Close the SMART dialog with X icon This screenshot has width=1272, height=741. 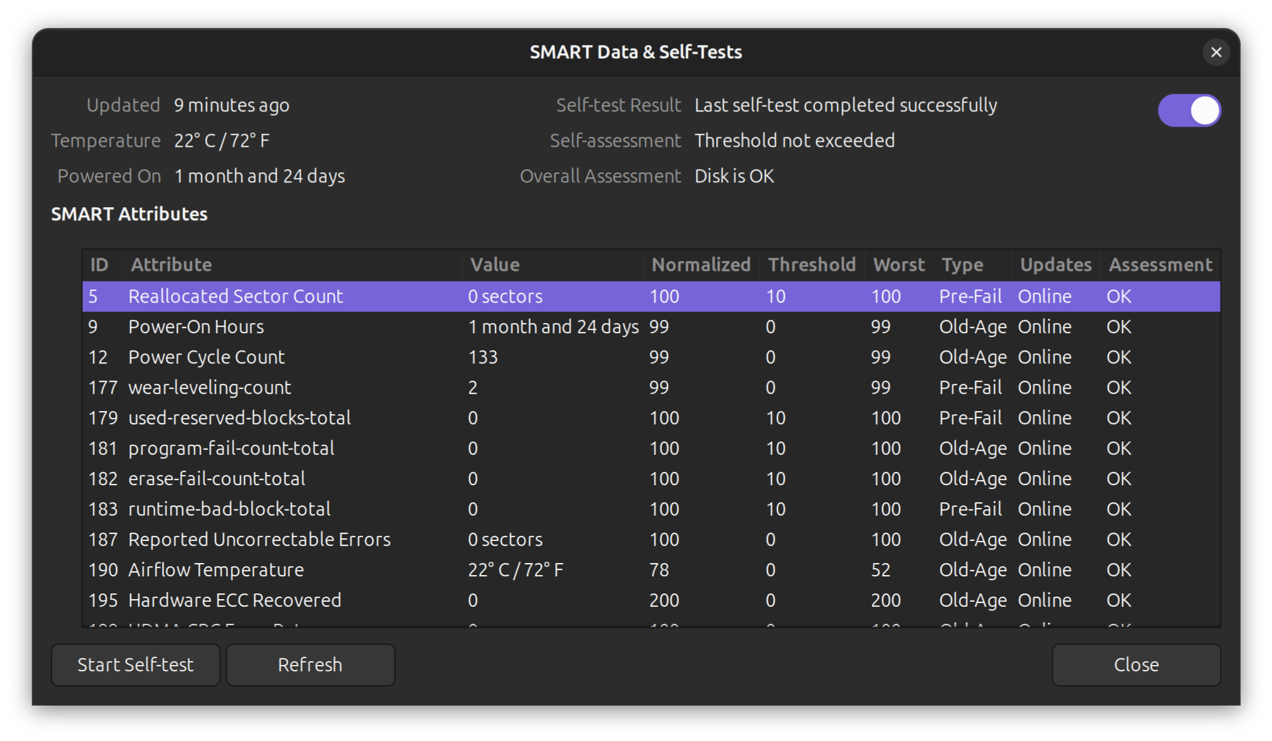[1216, 52]
